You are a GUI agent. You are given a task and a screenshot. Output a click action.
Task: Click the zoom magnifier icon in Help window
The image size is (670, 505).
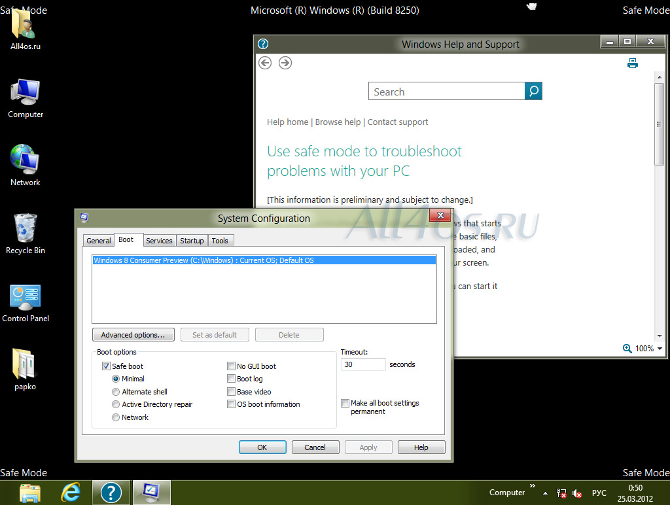(x=627, y=348)
